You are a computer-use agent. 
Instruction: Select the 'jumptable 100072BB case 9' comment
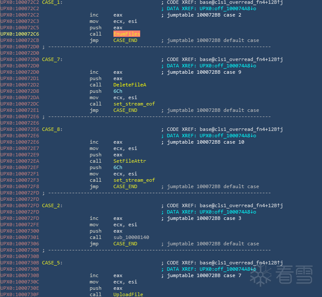point(204,72)
